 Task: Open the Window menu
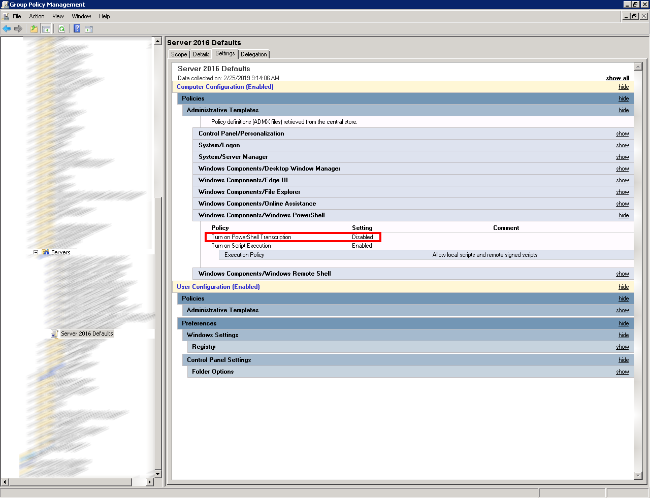point(81,16)
